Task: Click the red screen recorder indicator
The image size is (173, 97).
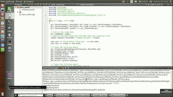Action: click(124, 2)
